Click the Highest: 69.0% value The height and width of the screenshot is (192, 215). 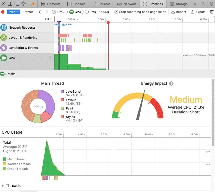pyautogui.click(x=15, y=151)
